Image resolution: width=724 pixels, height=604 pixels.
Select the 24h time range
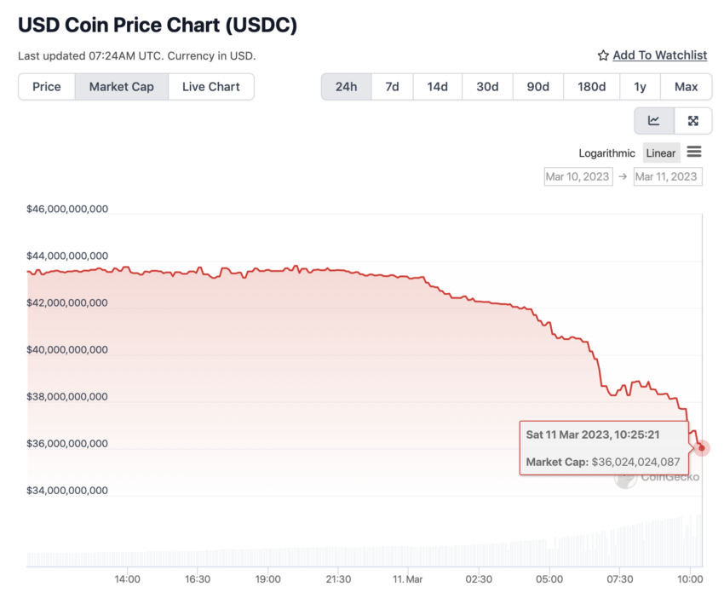point(347,87)
